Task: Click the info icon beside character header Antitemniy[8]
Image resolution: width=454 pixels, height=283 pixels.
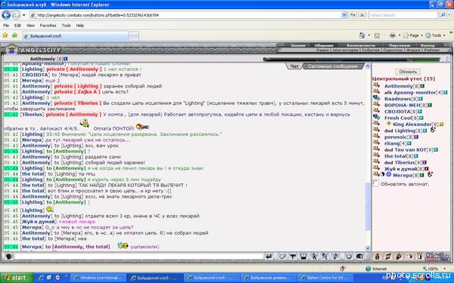Action: click(x=65, y=59)
